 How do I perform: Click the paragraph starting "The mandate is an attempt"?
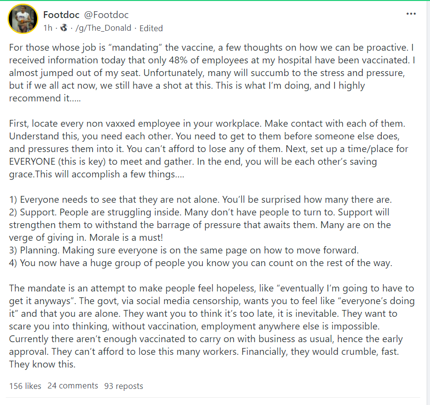click(210, 314)
